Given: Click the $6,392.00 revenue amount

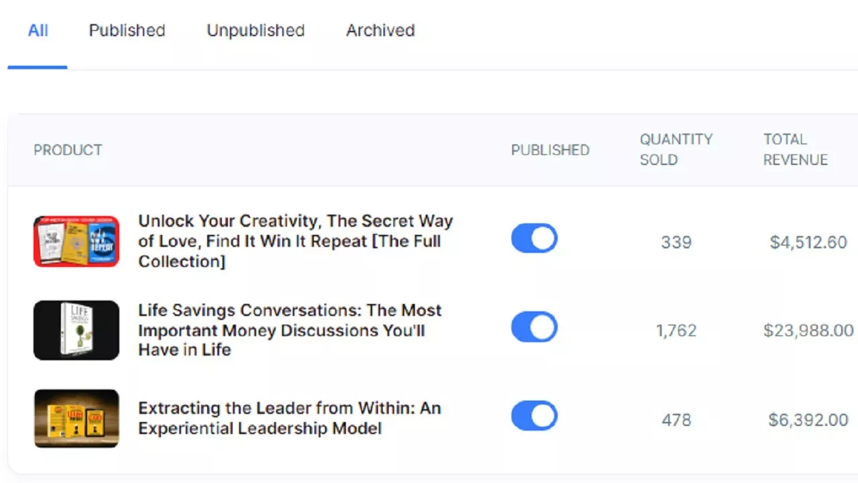Looking at the screenshot, I should pyautogui.click(x=808, y=420).
